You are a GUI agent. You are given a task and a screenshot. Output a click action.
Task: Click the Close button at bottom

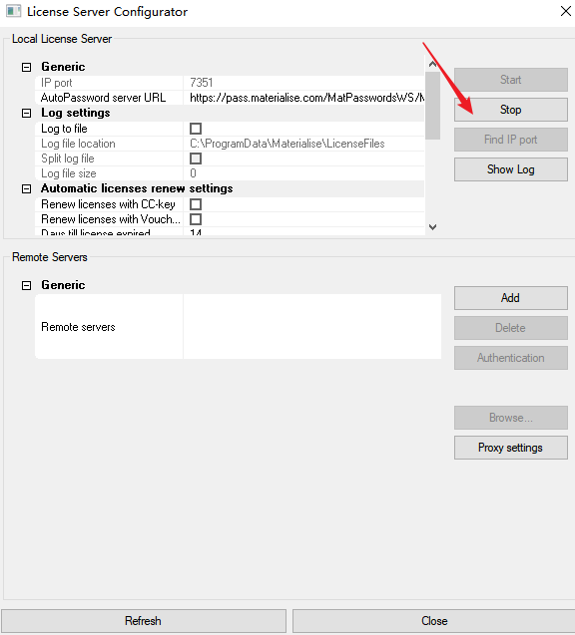pyautogui.click(x=434, y=621)
